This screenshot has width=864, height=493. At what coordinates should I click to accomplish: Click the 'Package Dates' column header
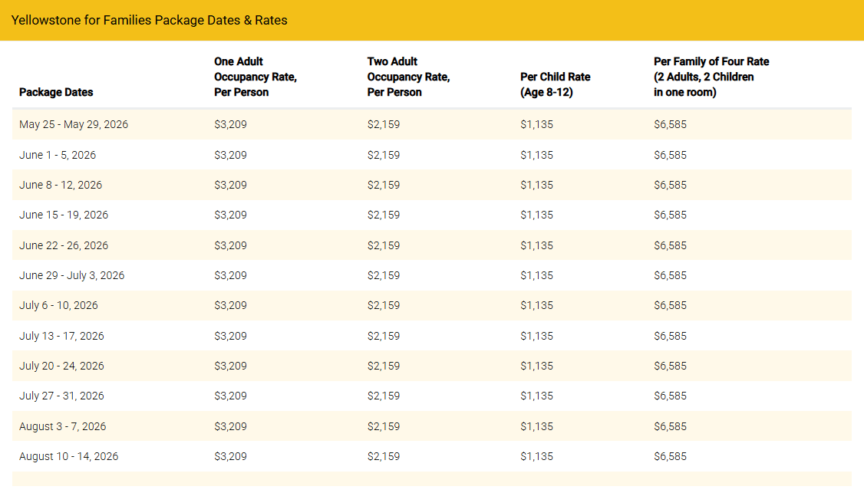56,92
